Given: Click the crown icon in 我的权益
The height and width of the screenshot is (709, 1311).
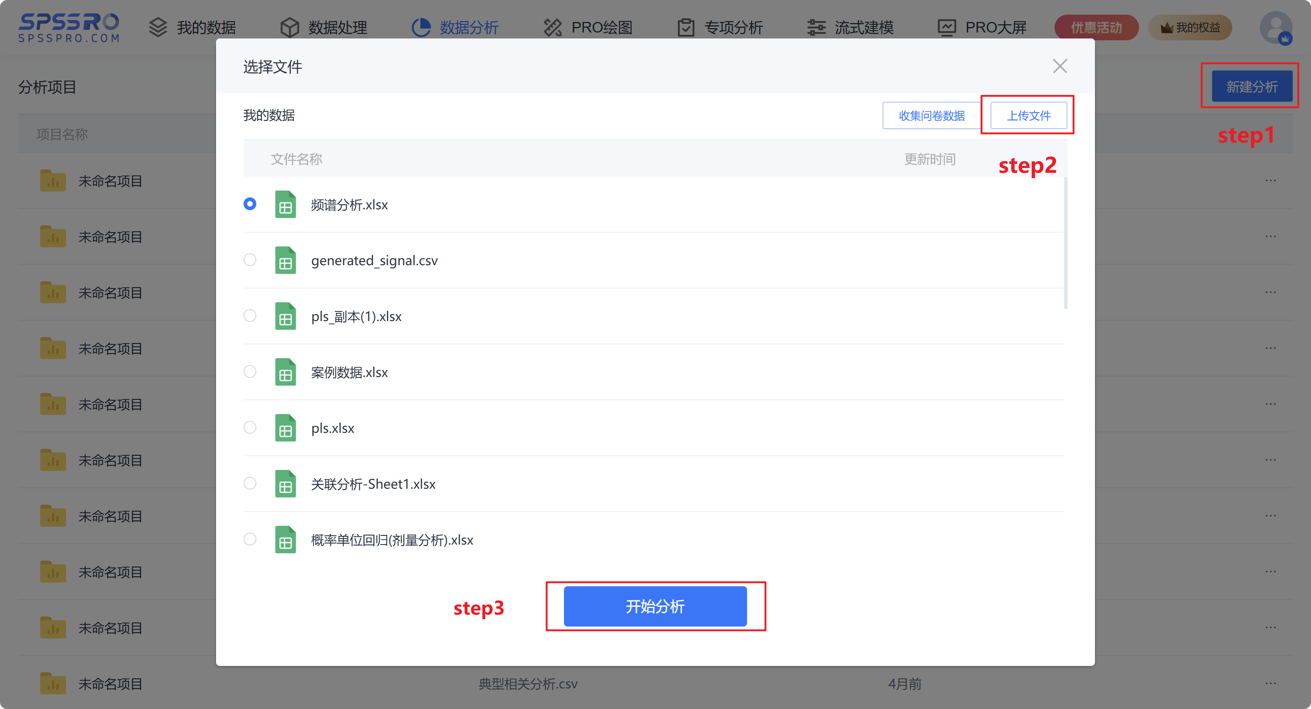Looking at the screenshot, I should [x=1166, y=27].
